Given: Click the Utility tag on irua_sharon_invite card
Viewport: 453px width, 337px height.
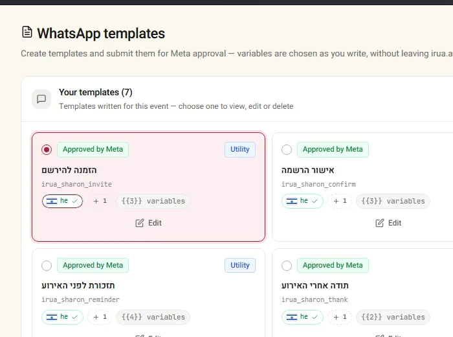Looking at the screenshot, I should tap(240, 150).
